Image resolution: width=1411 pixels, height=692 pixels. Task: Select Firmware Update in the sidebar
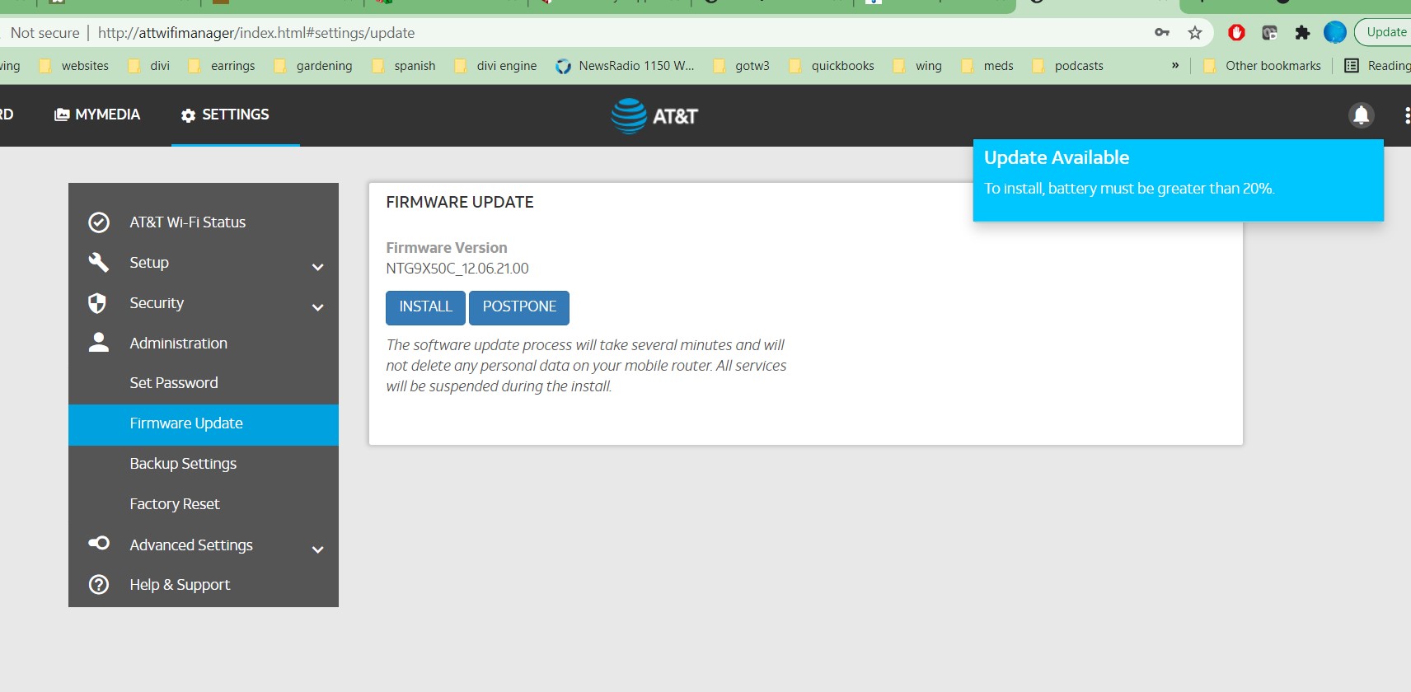tap(204, 424)
